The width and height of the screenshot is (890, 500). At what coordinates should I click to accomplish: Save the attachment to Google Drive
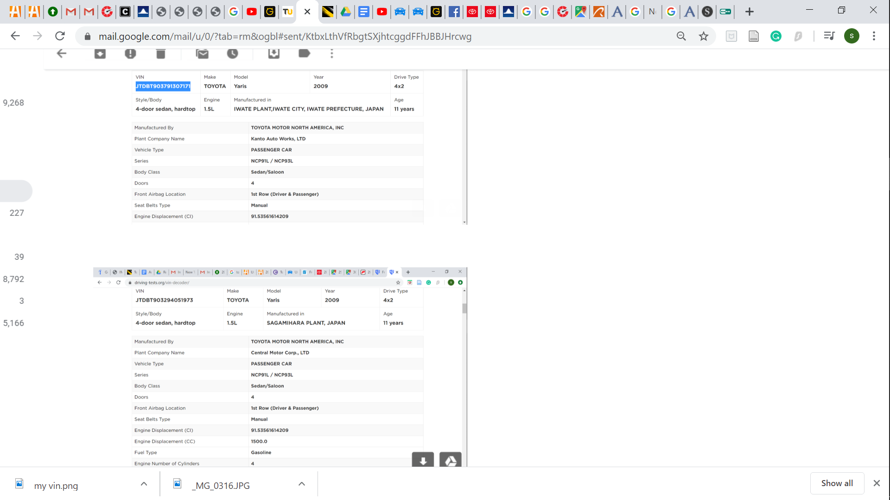(x=450, y=460)
